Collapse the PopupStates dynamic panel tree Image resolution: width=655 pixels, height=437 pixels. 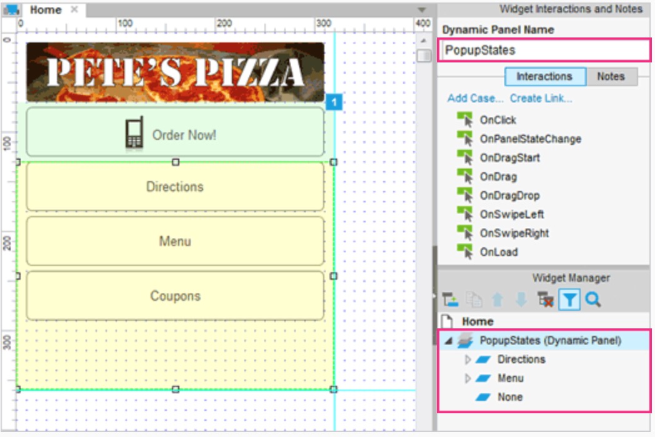click(x=449, y=341)
